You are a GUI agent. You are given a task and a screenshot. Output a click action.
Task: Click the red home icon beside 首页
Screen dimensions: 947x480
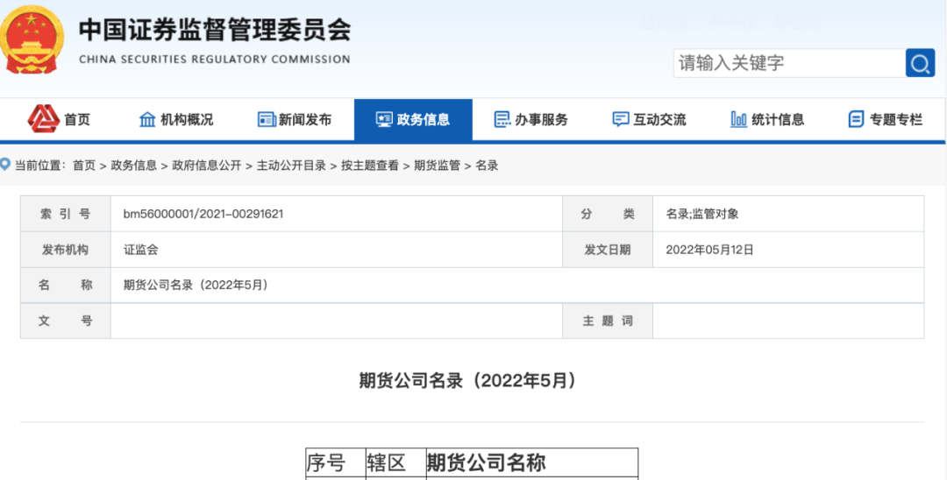pyautogui.click(x=44, y=119)
